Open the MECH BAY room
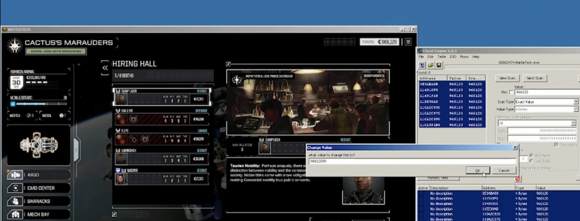Viewport: 580px width, 221px height. (x=38, y=214)
